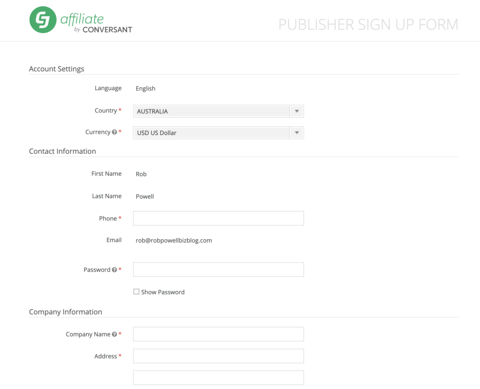Screen dimensions: 480x389
Task: Click the help icon beside Company Name
Action: pos(114,334)
